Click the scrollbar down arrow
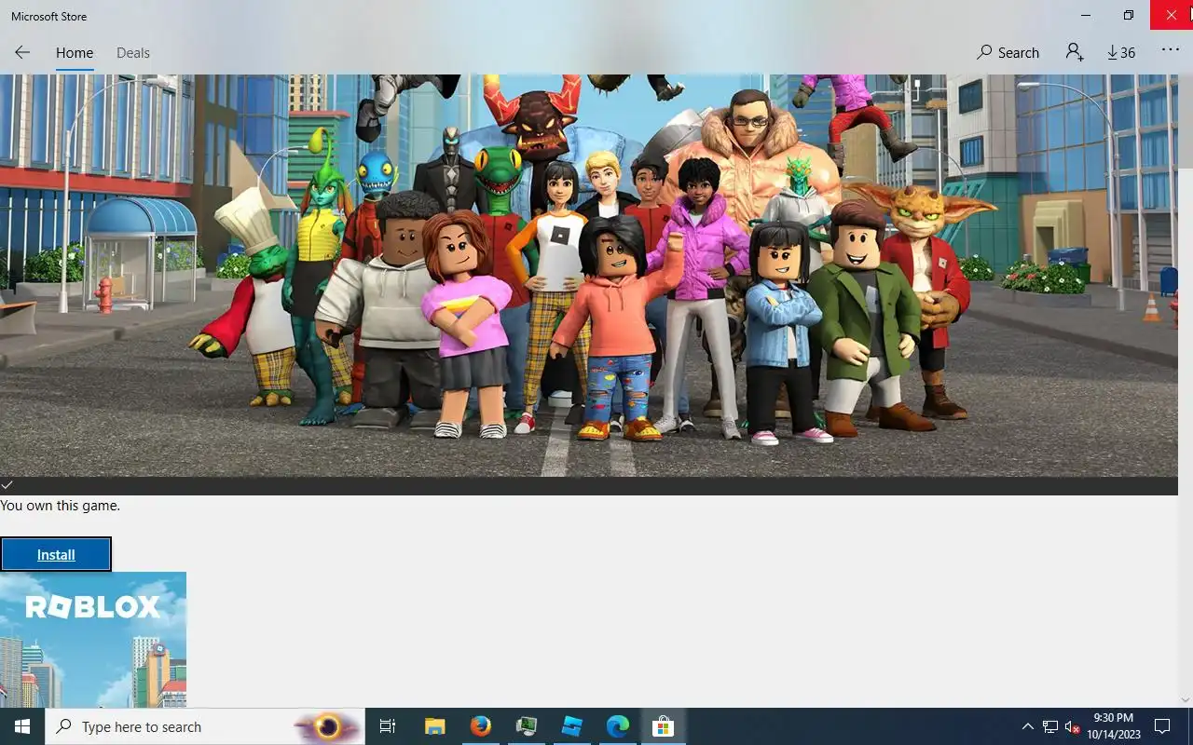The image size is (1193, 745). (x=1186, y=699)
